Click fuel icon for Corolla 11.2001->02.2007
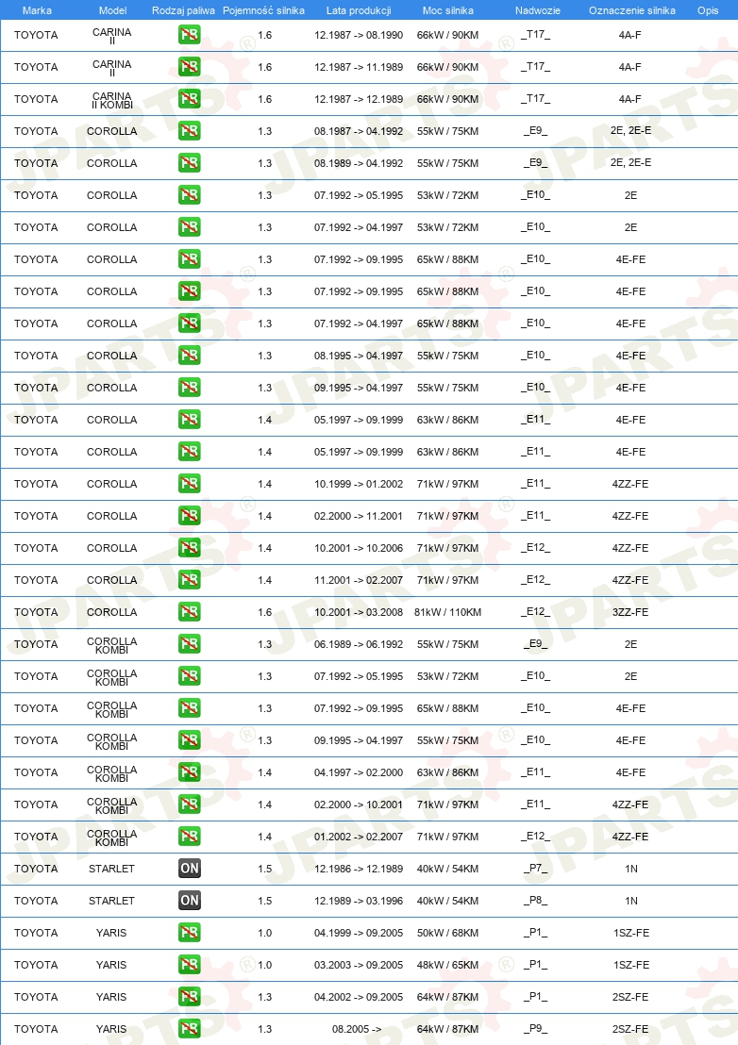The image size is (738, 1045). pyautogui.click(x=190, y=580)
